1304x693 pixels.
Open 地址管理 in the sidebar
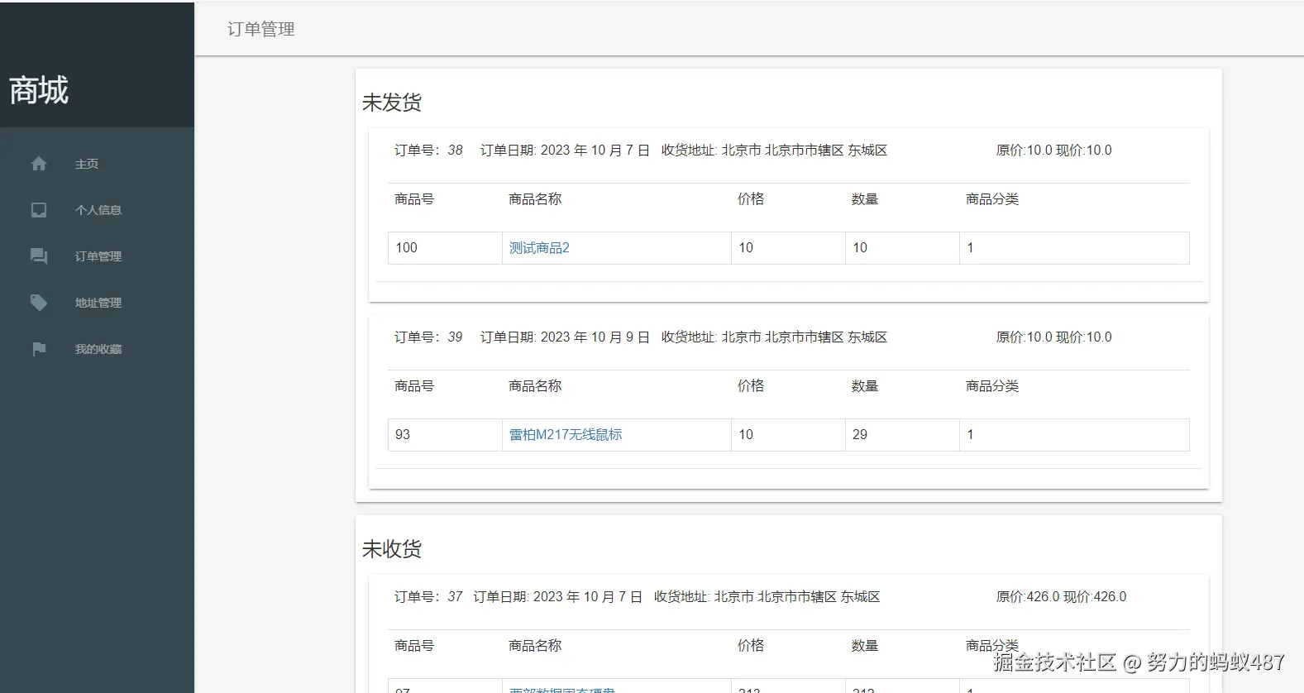click(x=98, y=303)
